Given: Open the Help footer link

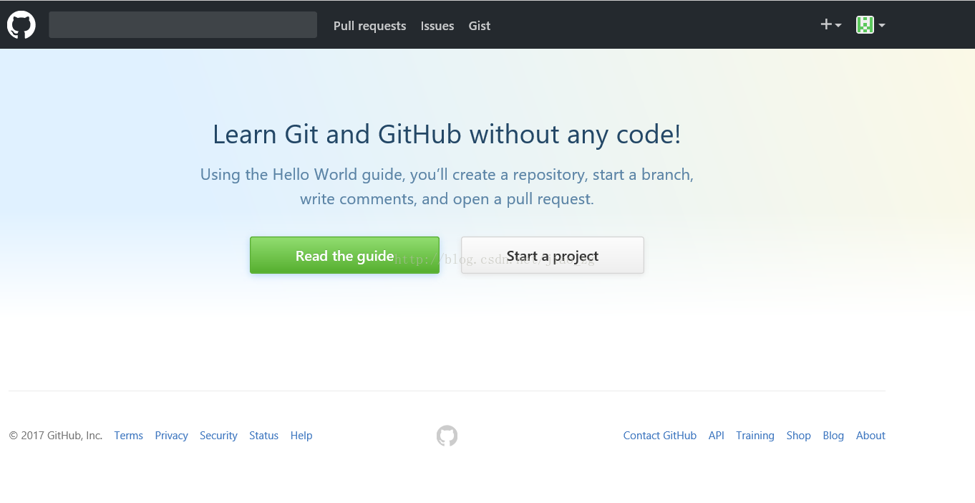Looking at the screenshot, I should (301, 436).
